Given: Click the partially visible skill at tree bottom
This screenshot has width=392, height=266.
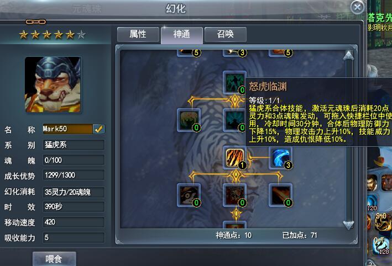Looking at the screenshot, I should click(235, 225).
